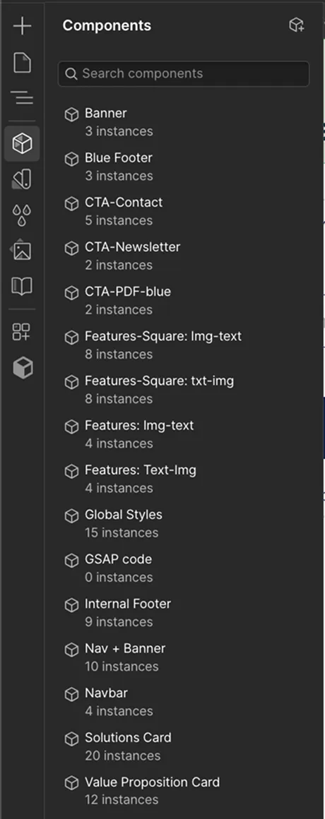Click the cube icon beside Solutions Card
The image size is (325, 819).
coord(71,739)
